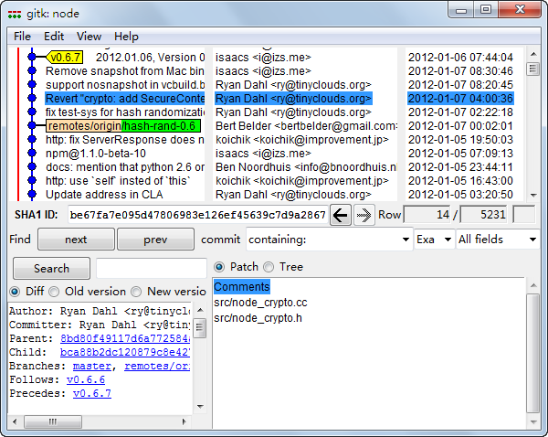Click the '2012.01.06, Version 0' commit text

(x=151, y=57)
